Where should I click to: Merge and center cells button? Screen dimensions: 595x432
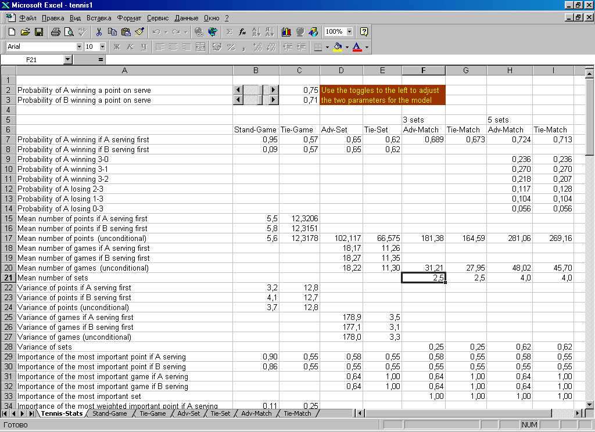(200, 47)
